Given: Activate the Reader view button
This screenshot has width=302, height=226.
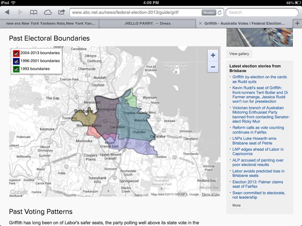Looking at the screenshot, I should pyautogui.click(x=209, y=13).
